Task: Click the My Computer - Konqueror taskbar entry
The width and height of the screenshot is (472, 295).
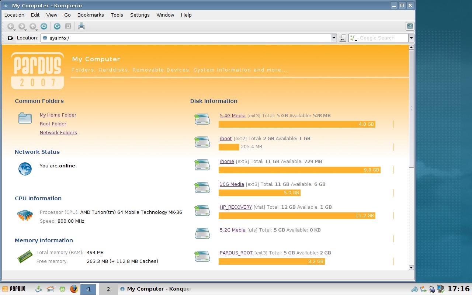Action: click(156, 289)
